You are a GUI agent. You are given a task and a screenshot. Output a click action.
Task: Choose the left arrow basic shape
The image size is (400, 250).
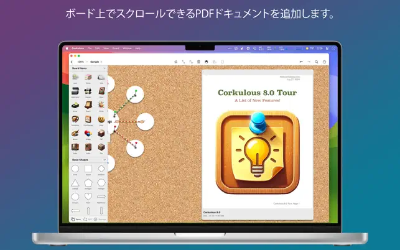coord(75,211)
